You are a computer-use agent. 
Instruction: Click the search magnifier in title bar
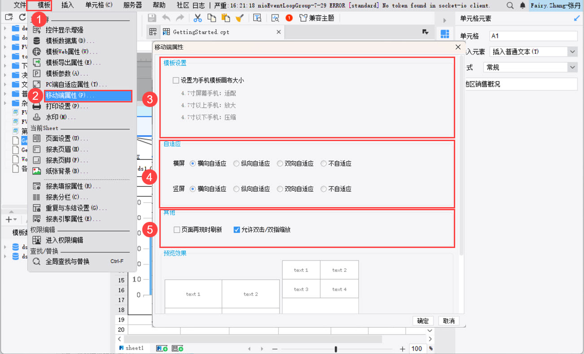(510, 5)
